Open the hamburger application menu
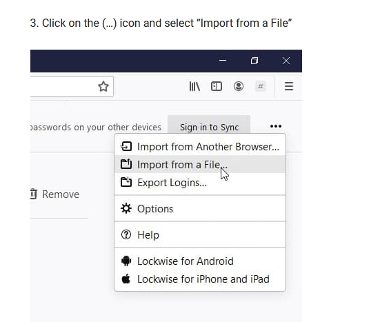 point(289,86)
